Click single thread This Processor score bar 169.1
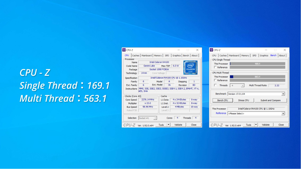 click(x=257, y=64)
